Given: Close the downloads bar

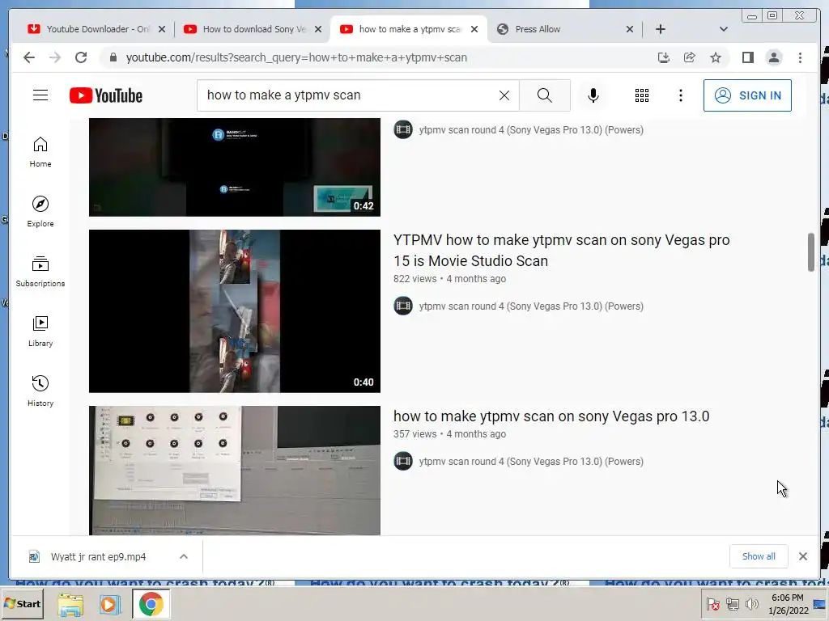Looking at the screenshot, I should point(802,556).
